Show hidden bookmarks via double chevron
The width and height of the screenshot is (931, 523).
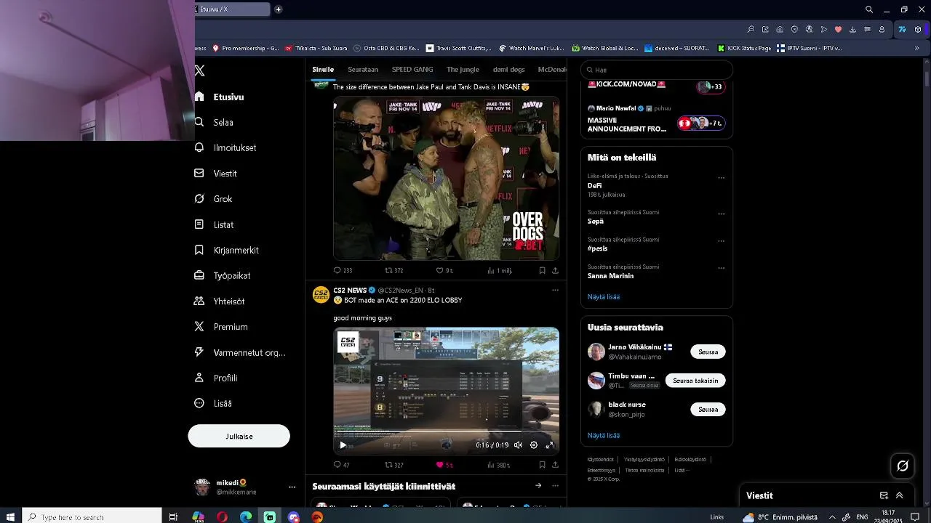[x=916, y=49]
